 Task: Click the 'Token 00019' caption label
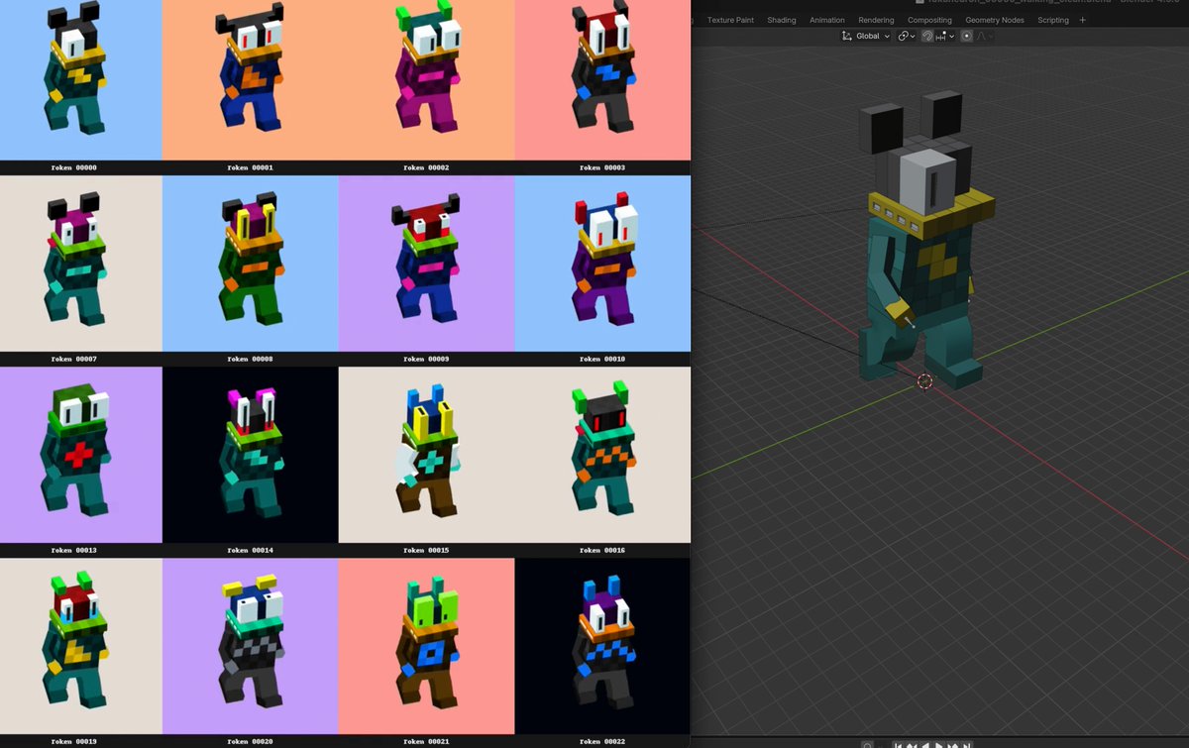[74, 741]
